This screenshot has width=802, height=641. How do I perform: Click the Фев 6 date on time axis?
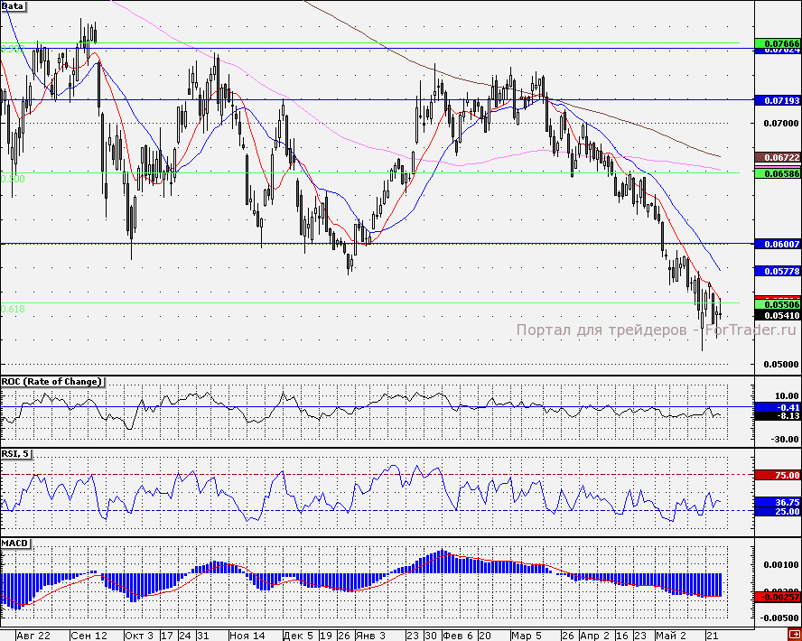pyautogui.click(x=459, y=636)
